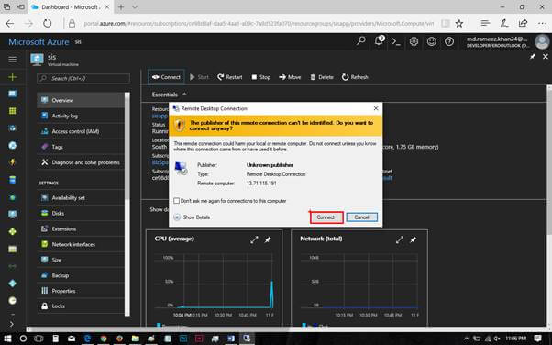This screenshot has width=552, height=345.
Task: Restart the virtual machine
Action: [x=230, y=77]
